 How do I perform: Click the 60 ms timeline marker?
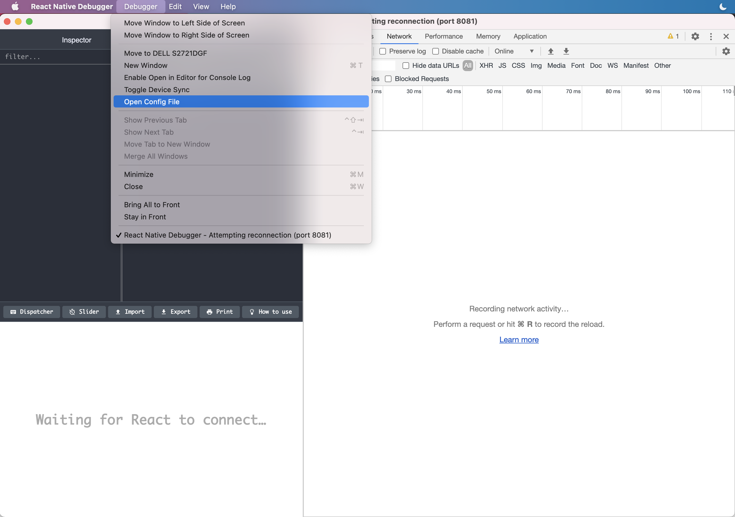pos(533,91)
